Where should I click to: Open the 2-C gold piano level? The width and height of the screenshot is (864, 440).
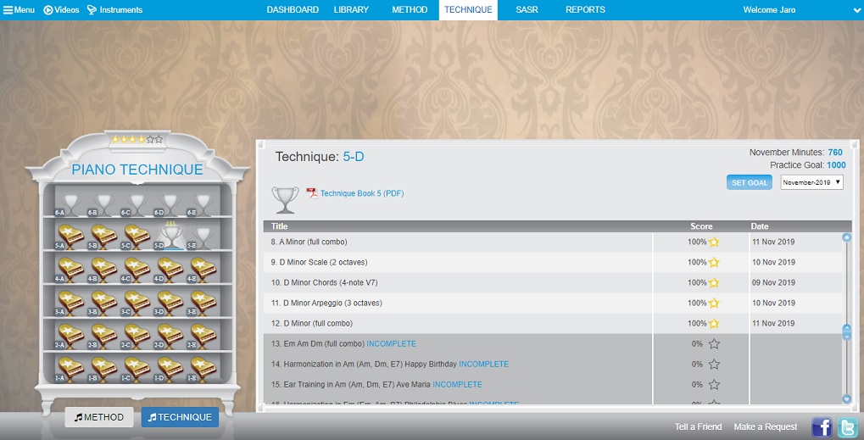(137, 336)
